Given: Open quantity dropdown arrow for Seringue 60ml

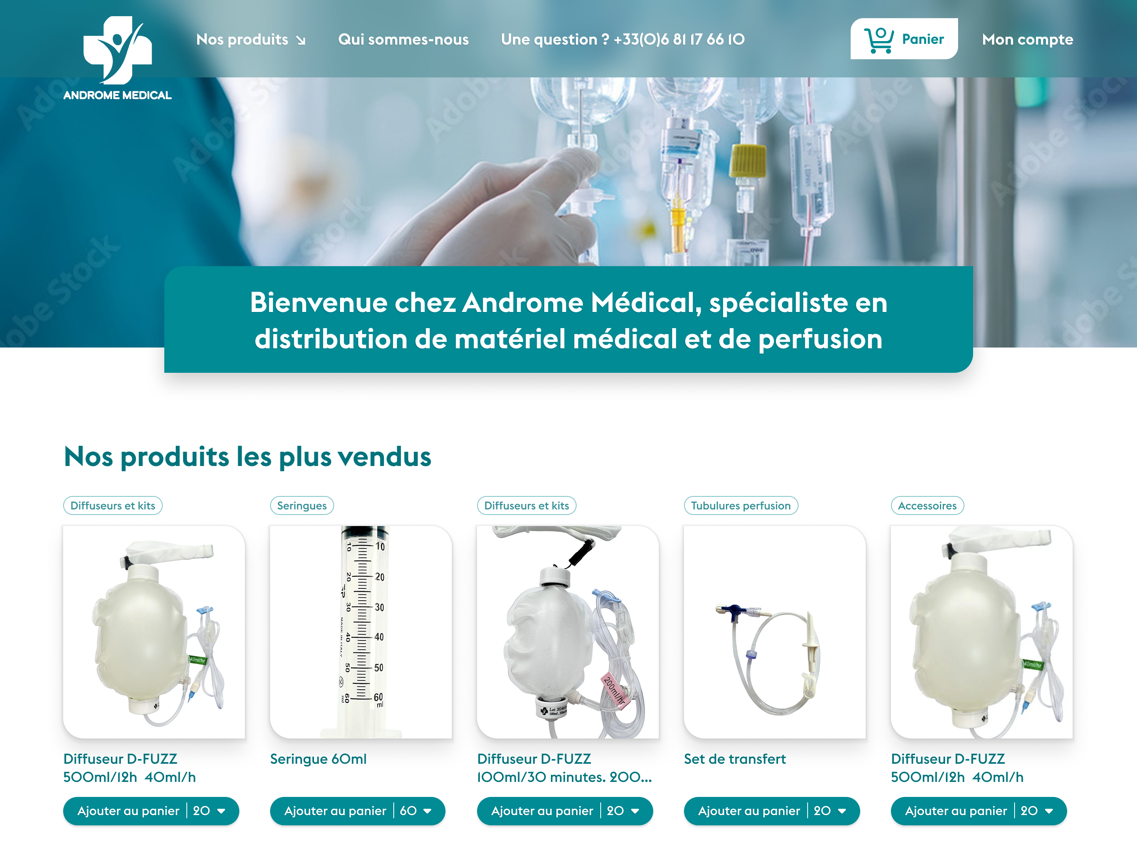Looking at the screenshot, I should pos(427,811).
